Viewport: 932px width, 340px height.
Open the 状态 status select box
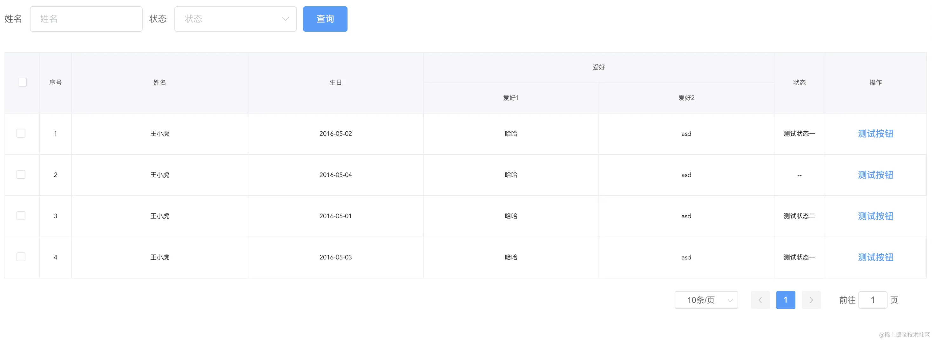[x=235, y=19]
